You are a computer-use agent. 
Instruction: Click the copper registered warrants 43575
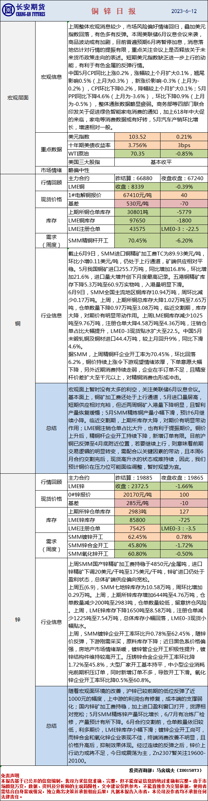pyautogui.click(x=137, y=229)
